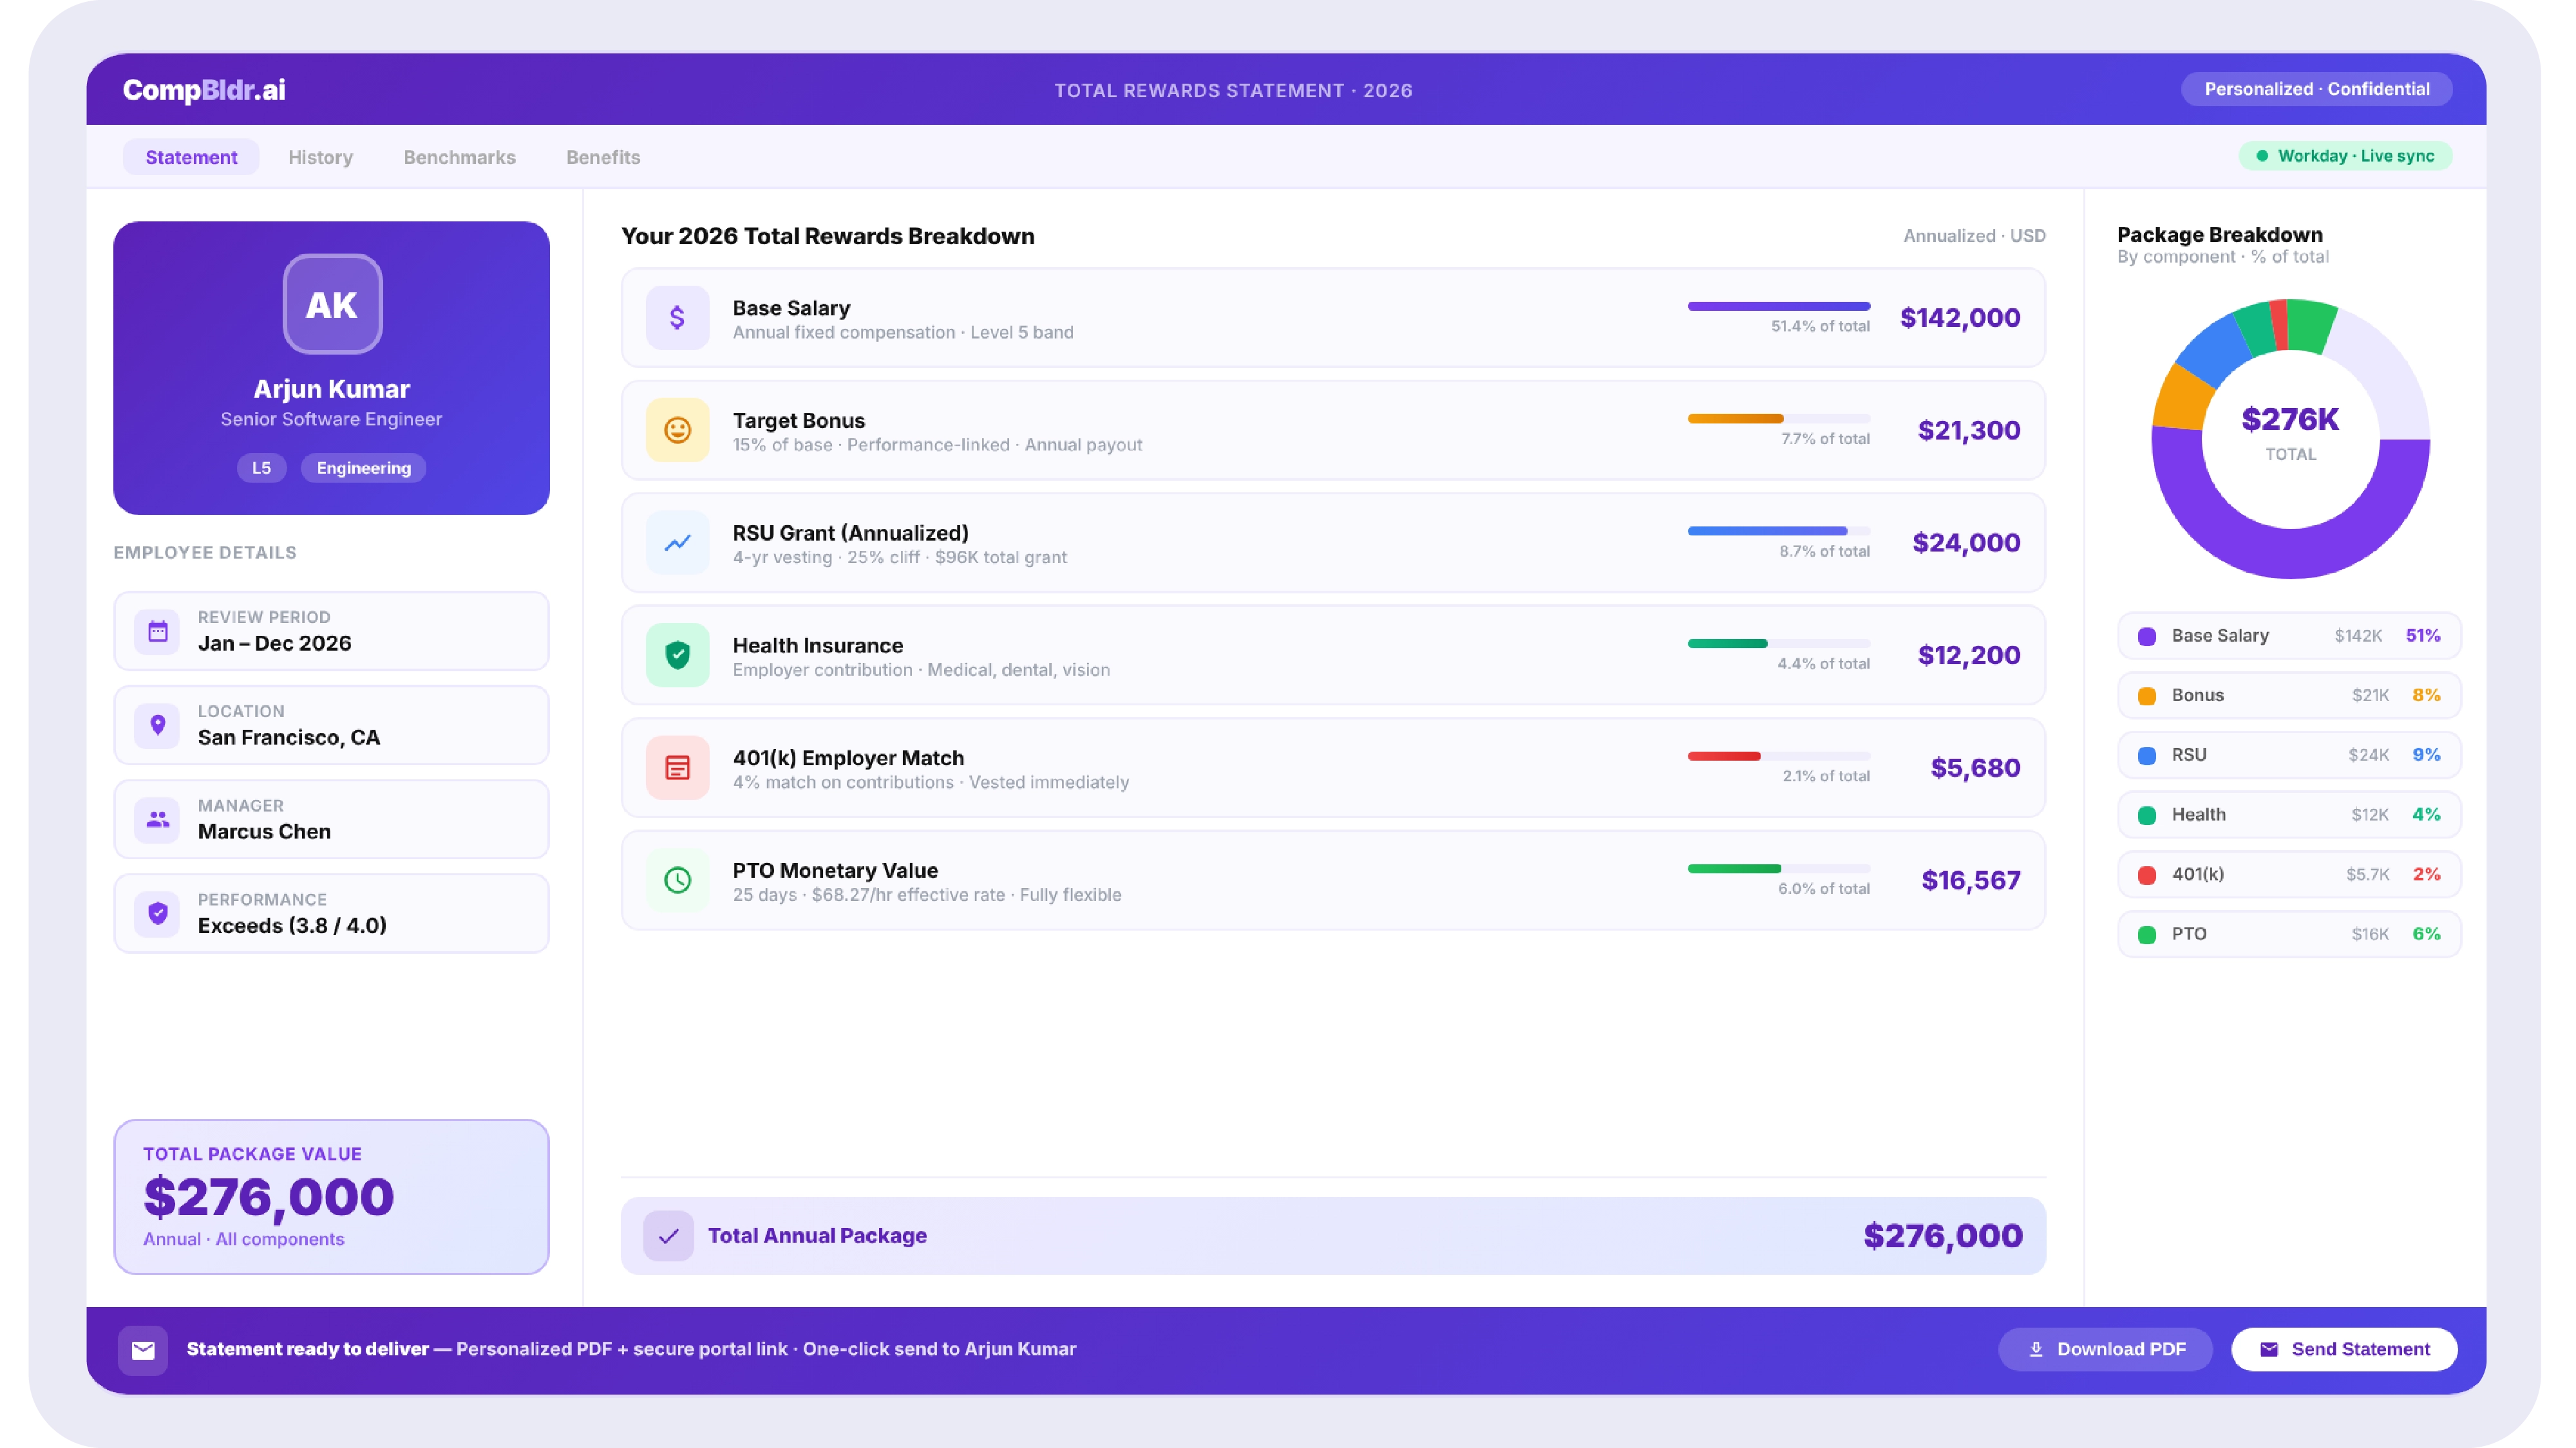Switch to the History tab

pos(320,157)
